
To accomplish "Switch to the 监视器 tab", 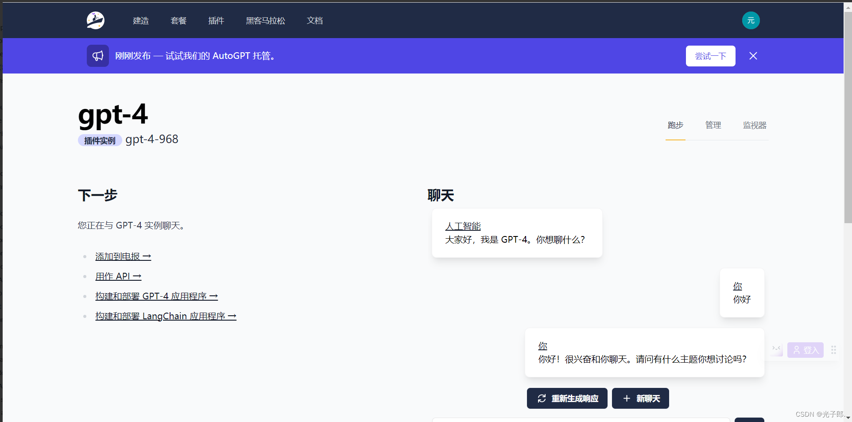I will point(755,125).
